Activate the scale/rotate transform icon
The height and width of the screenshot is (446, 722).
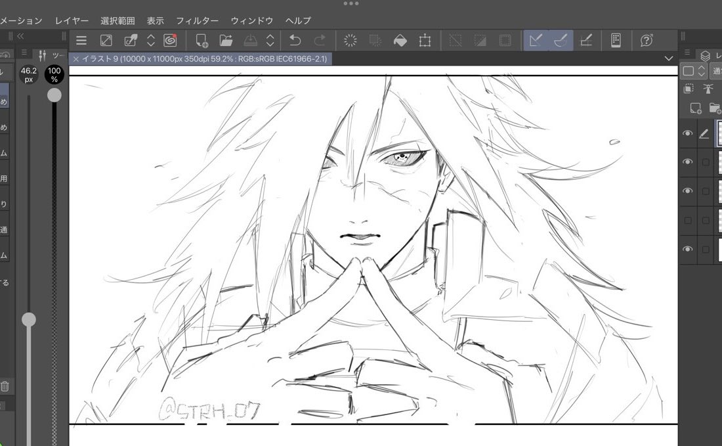point(425,41)
